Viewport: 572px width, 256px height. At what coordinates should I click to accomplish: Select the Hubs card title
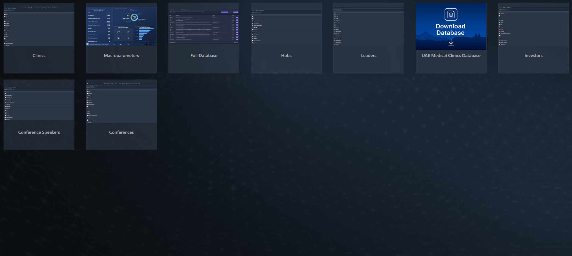286,56
